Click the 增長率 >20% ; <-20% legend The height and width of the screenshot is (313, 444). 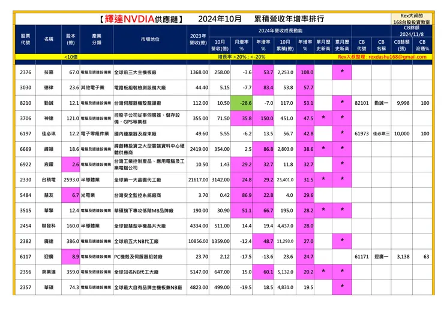242,57
